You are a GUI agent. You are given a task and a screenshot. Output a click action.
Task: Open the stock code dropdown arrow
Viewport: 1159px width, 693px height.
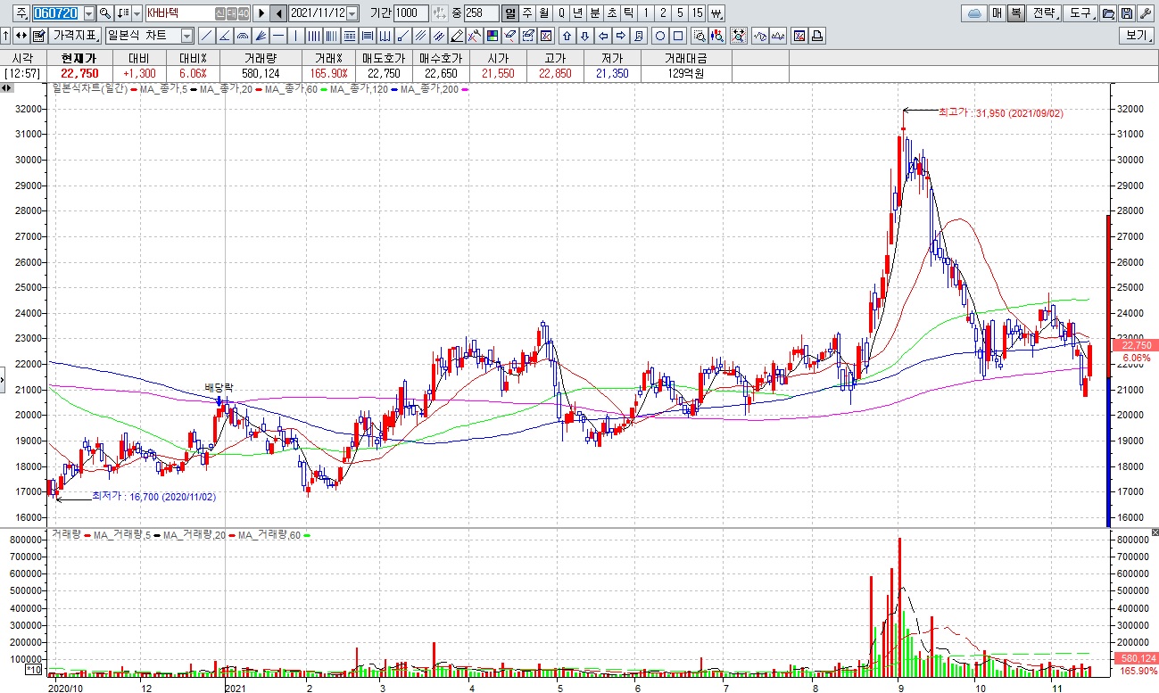coord(89,13)
